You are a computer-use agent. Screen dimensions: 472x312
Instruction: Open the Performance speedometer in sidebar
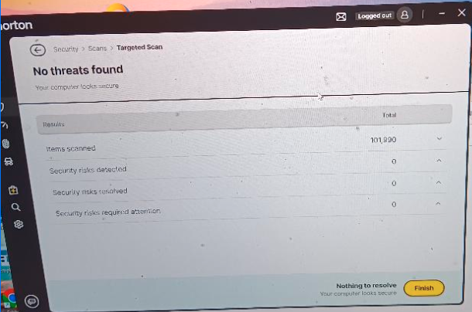click(4, 125)
